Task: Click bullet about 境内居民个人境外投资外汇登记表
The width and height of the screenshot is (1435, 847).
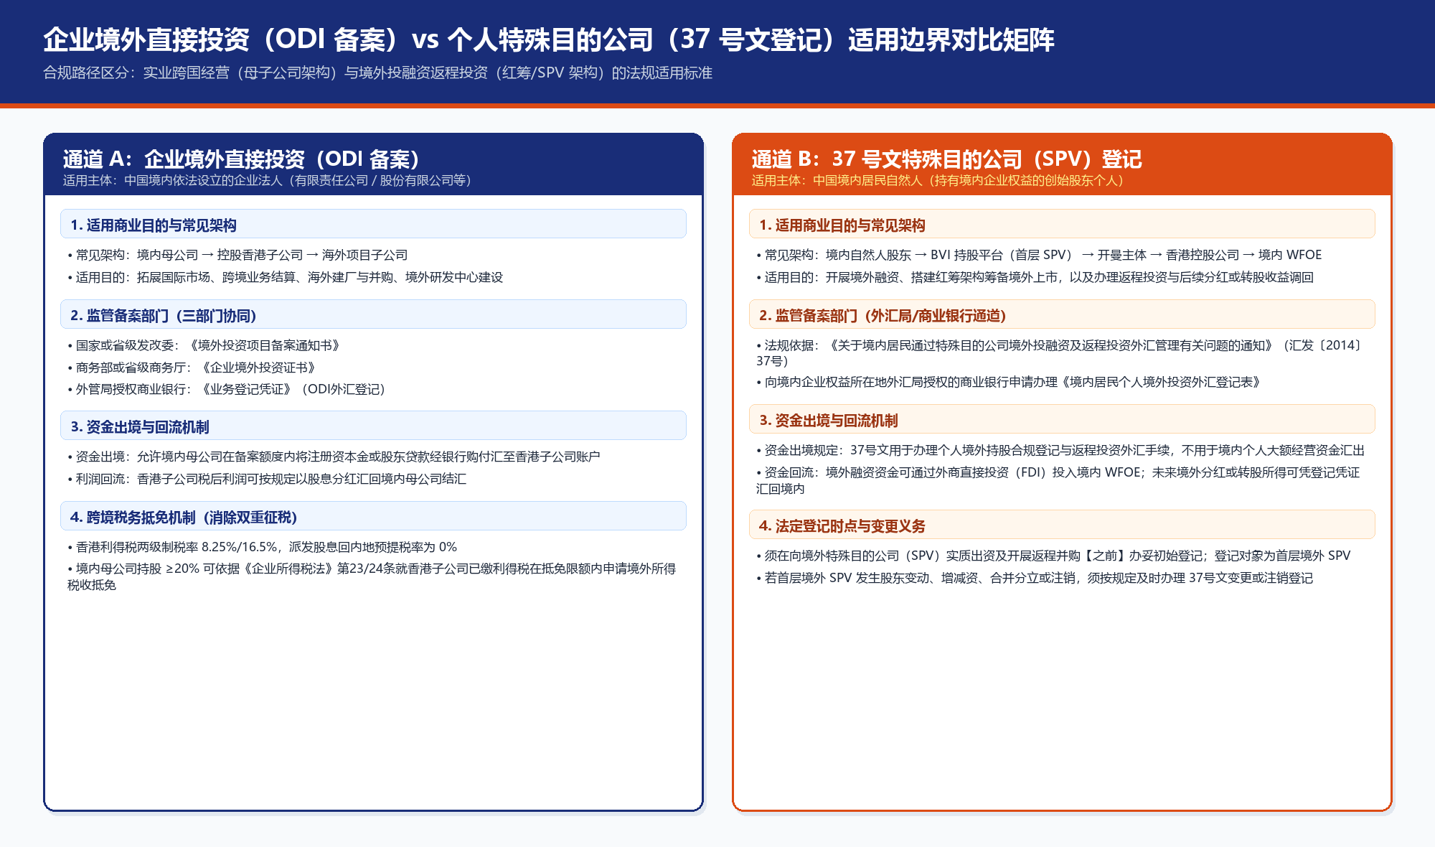Action: (1010, 382)
